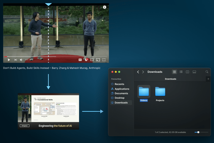Enter fullscreen video mode
Viewport: 214px width, 143px height.
point(104,60)
